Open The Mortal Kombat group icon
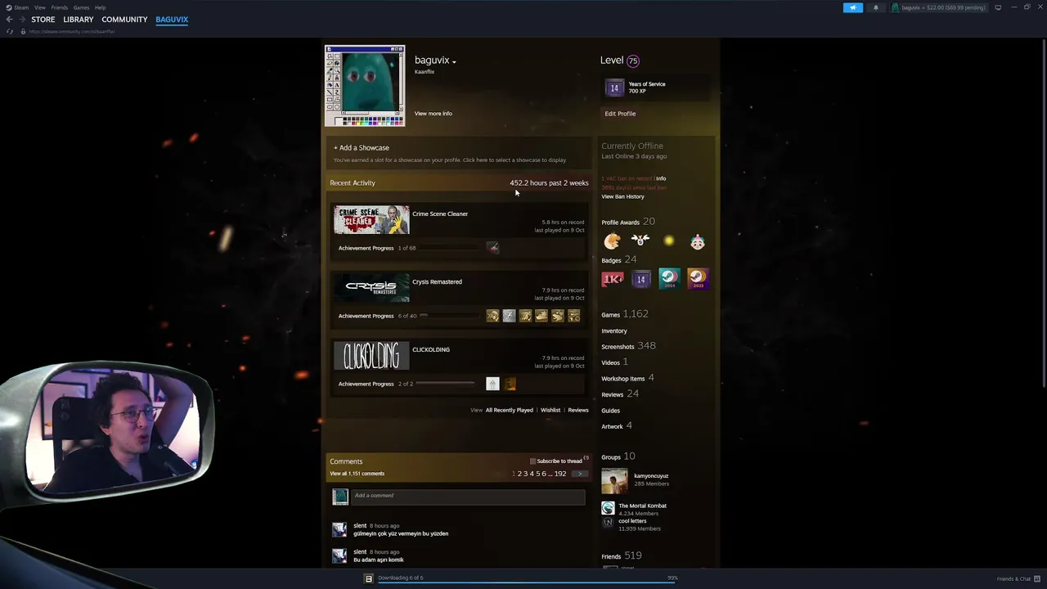The width and height of the screenshot is (1047, 589). 608,508
